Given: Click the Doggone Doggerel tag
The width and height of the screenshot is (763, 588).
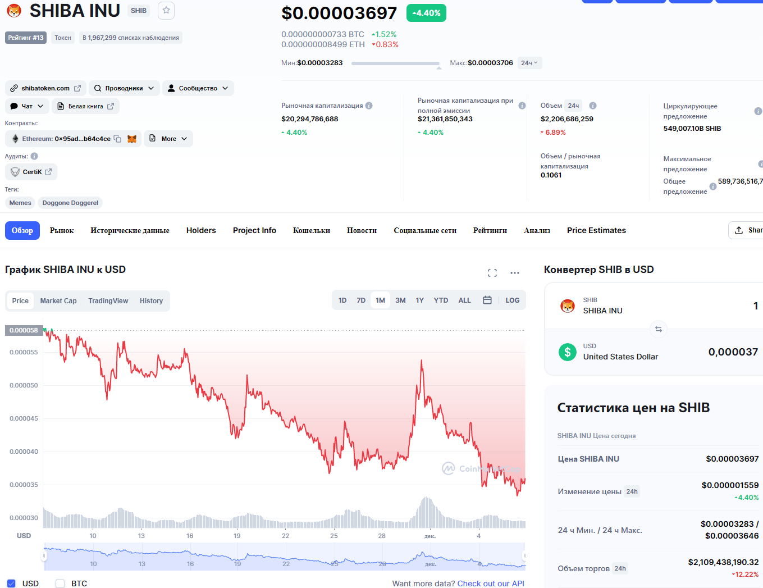Looking at the screenshot, I should point(70,203).
